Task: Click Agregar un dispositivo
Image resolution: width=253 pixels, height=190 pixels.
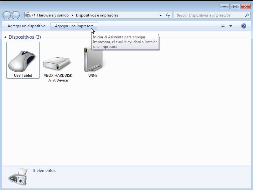Action: [x=26, y=26]
